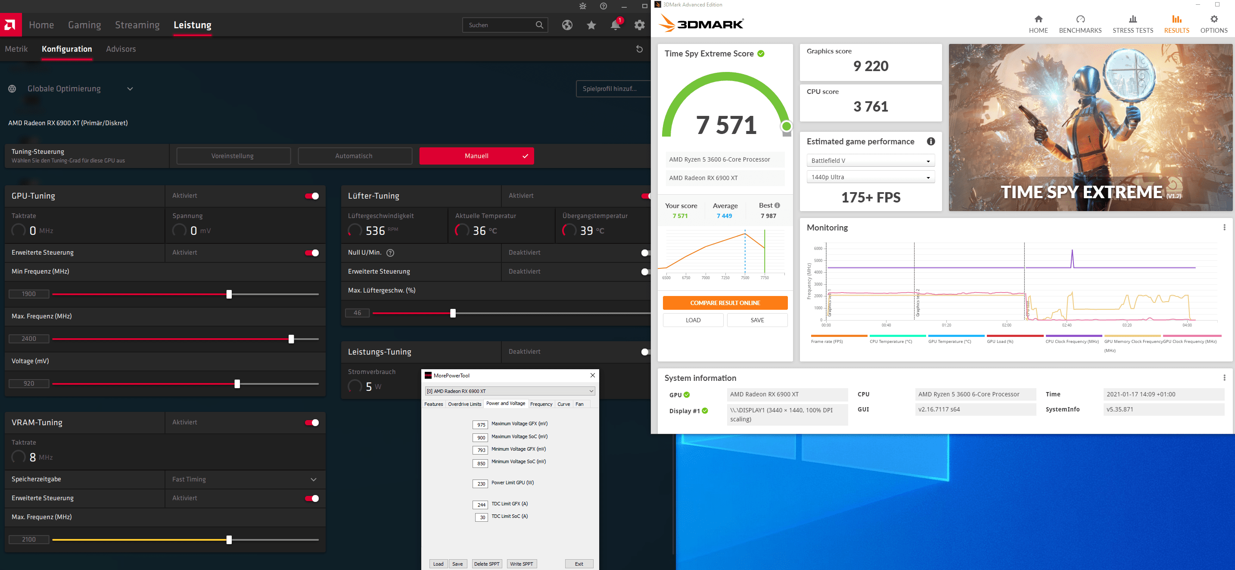The height and width of the screenshot is (570, 1235).
Task: Open the AMD notifications bell
Action: click(x=616, y=25)
